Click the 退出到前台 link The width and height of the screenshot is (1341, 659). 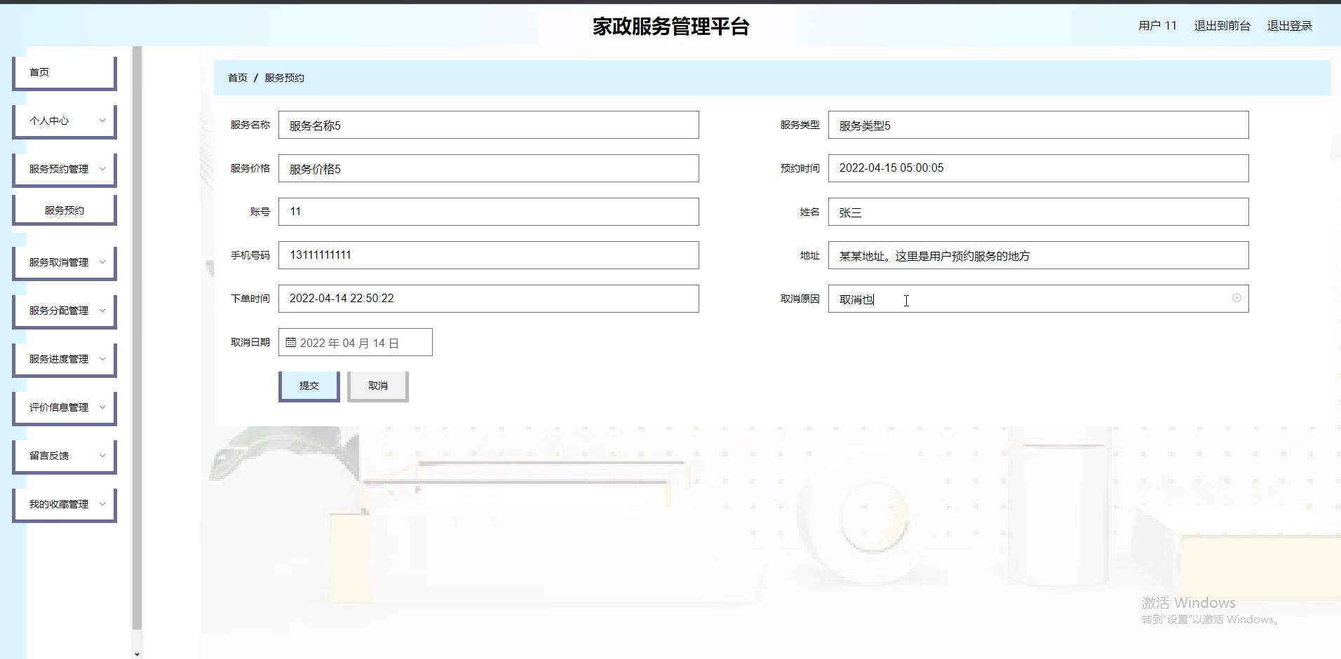(1222, 26)
